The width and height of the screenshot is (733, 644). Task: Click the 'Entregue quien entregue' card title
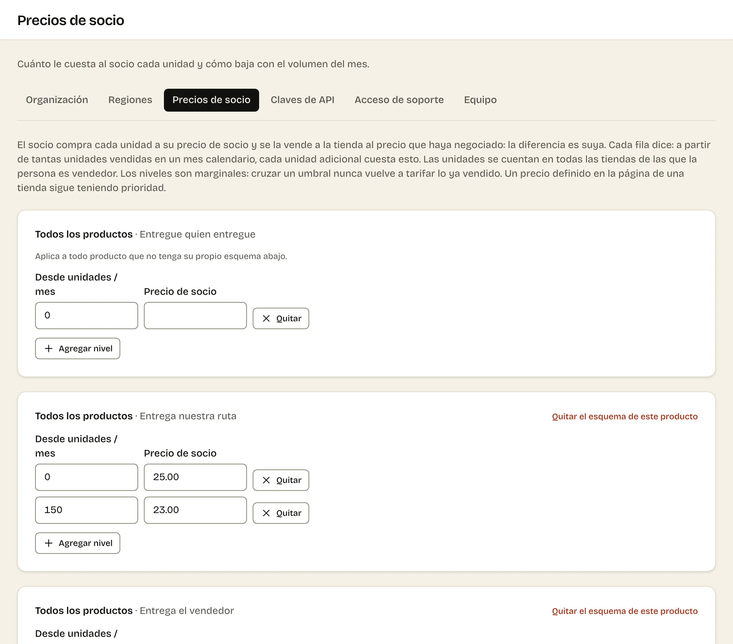[x=145, y=234]
